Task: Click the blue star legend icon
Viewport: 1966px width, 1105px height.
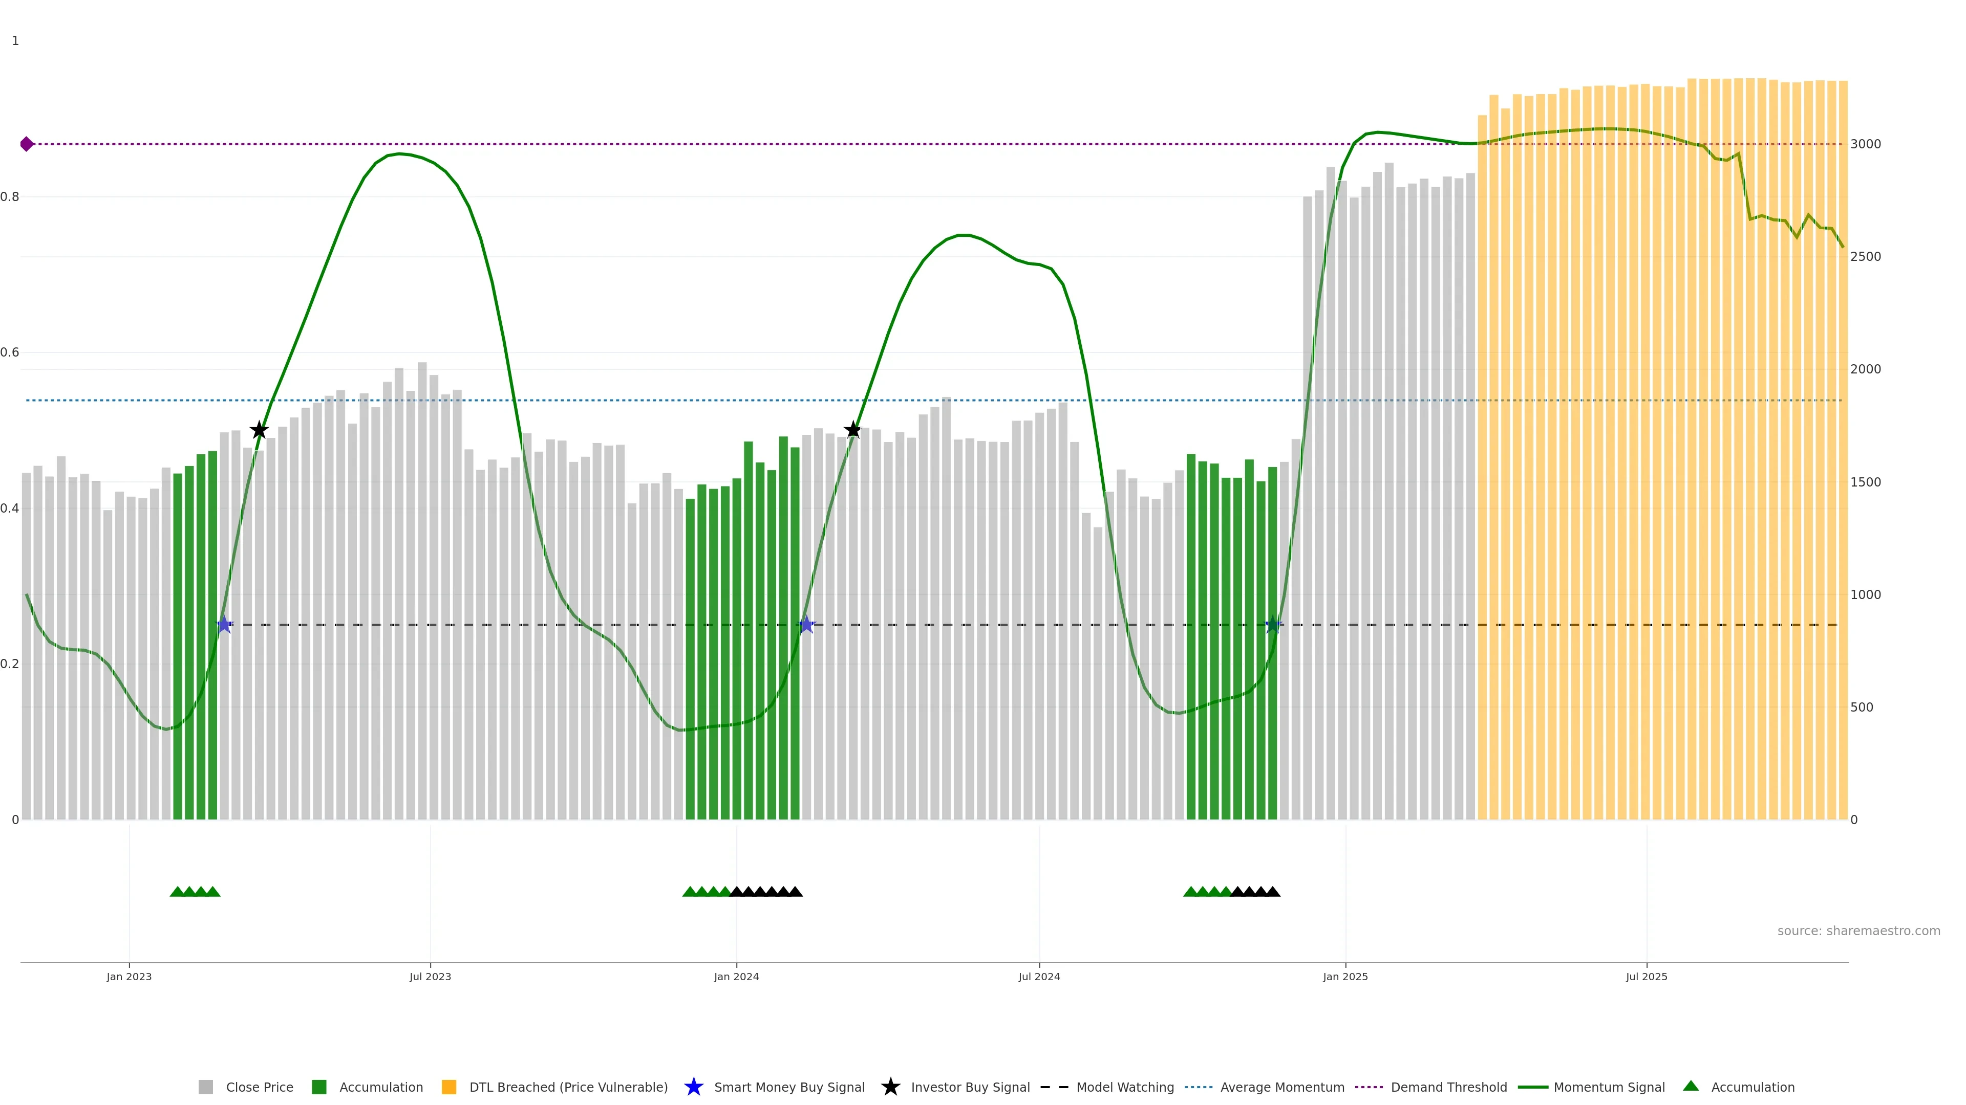Action: (693, 1087)
